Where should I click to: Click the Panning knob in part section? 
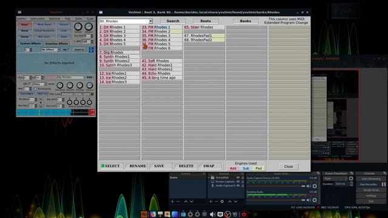click(79, 85)
